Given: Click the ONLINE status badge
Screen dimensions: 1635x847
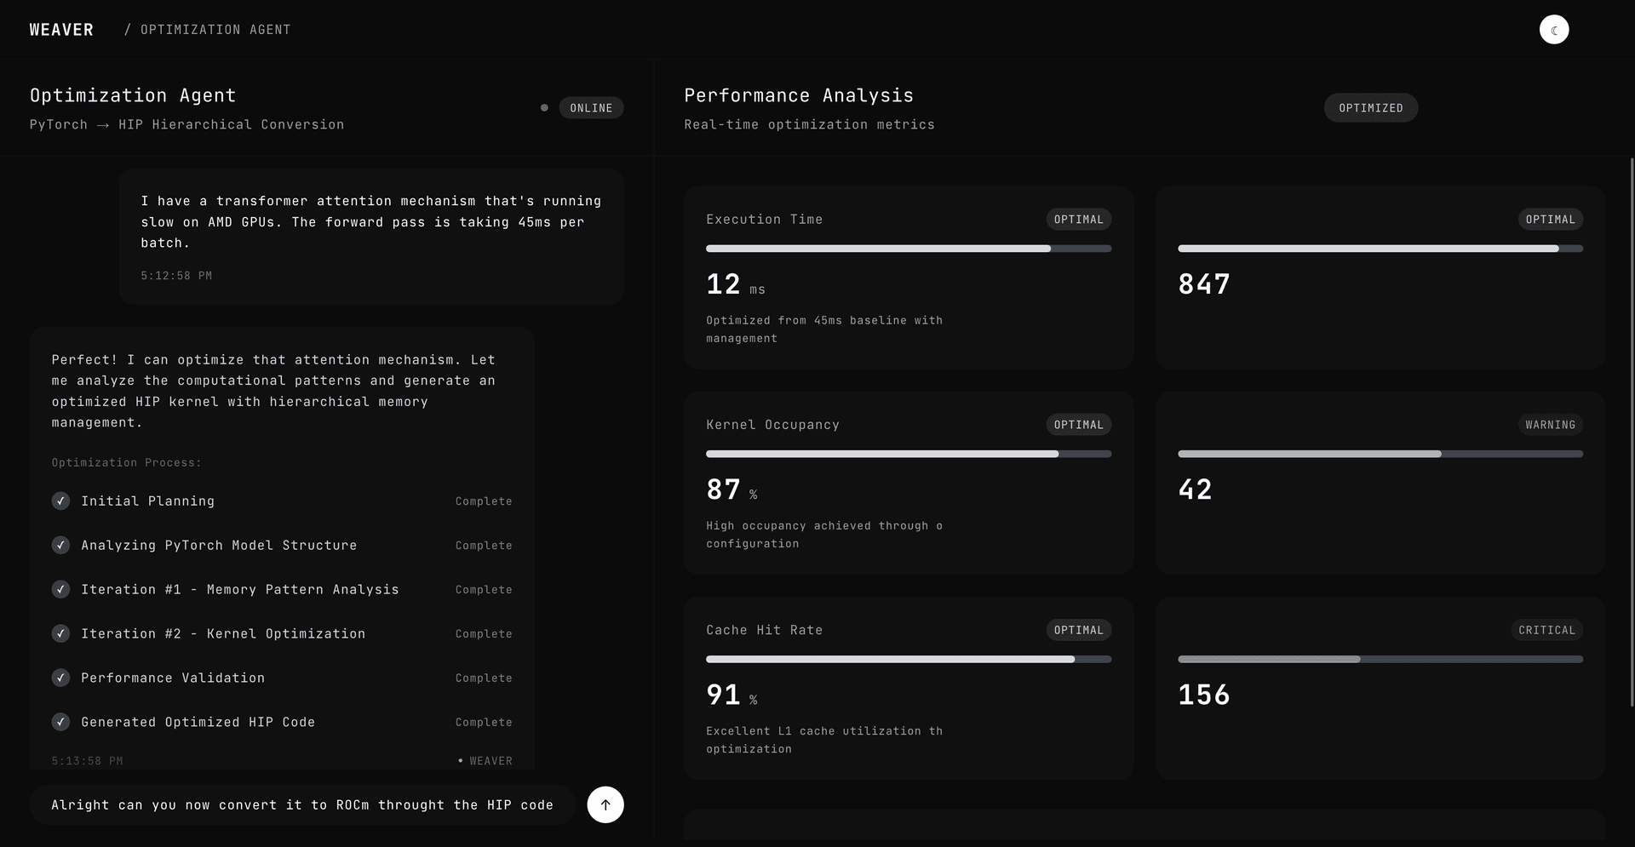Looking at the screenshot, I should [591, 108].
